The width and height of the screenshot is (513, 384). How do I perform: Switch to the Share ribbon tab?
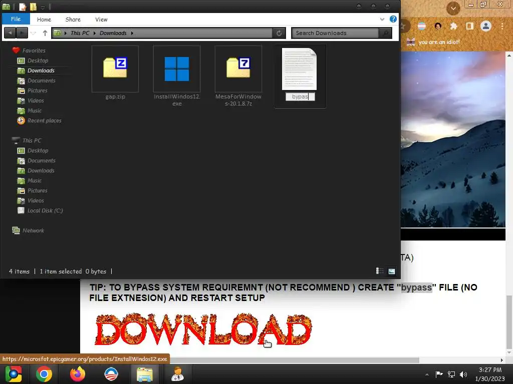[73, 19]
